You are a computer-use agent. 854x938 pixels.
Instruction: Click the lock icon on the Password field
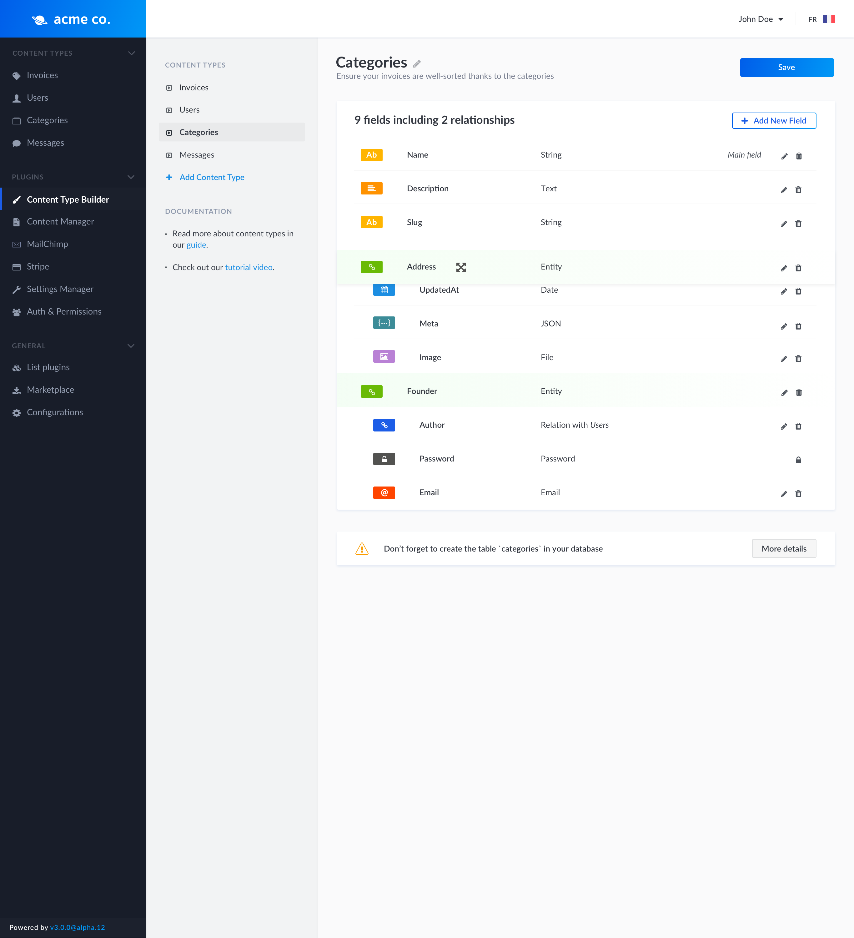point(799,460)
